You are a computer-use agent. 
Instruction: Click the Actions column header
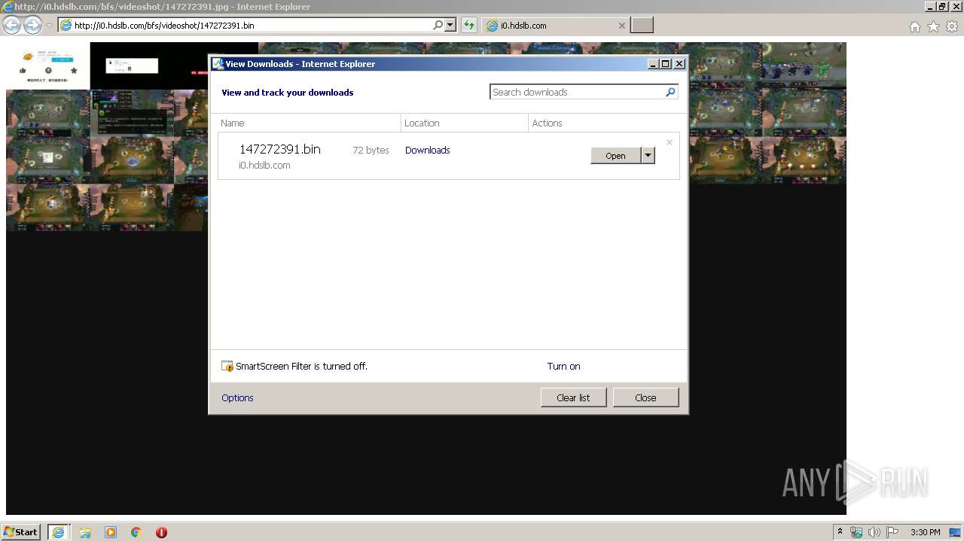[604, 123]
